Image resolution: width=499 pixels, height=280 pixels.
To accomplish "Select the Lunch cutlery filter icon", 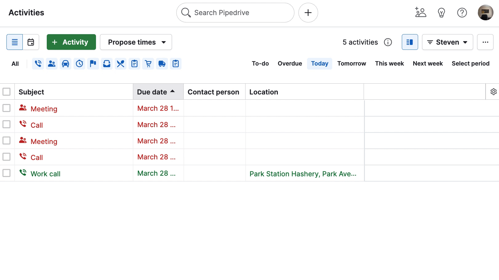I will pos(120,64).
